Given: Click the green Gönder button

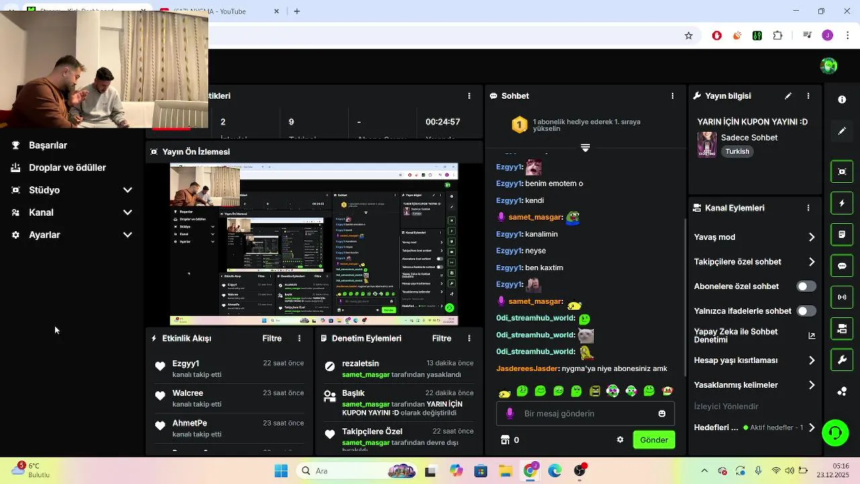Looking at the screenshot, I should coord(654,440).
